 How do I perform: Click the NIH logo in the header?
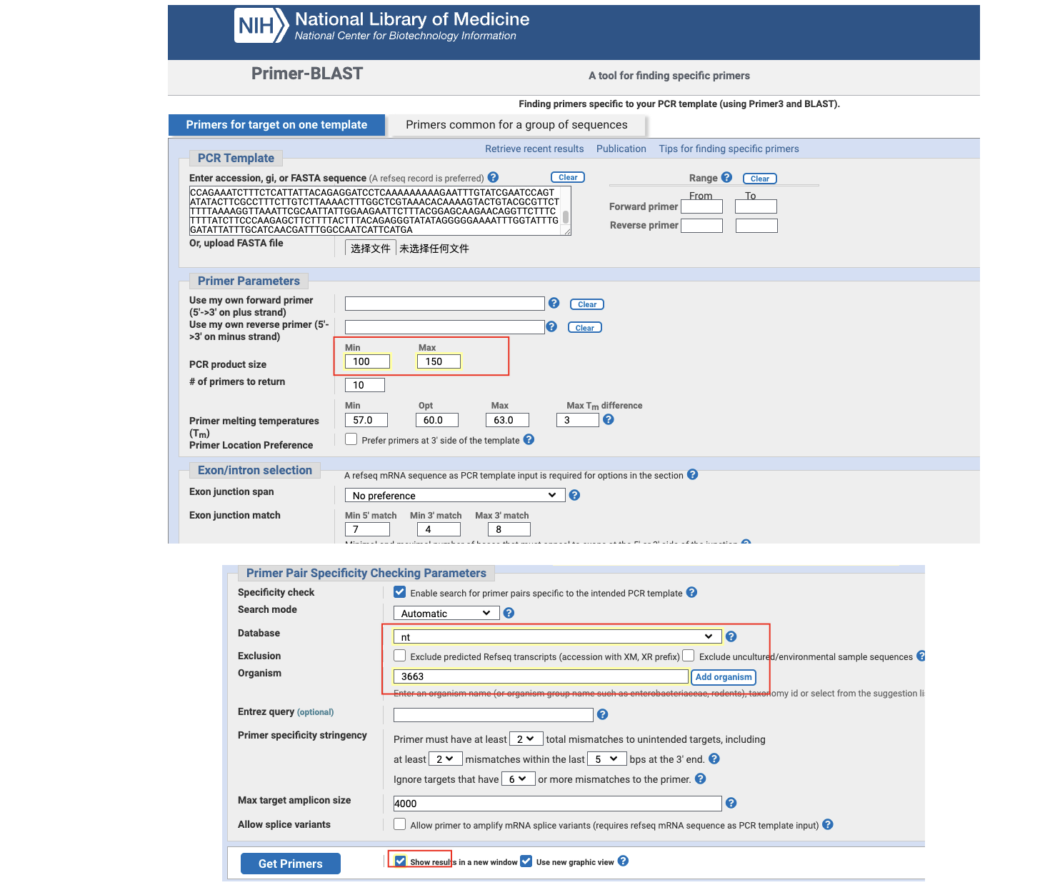(261, 26)
